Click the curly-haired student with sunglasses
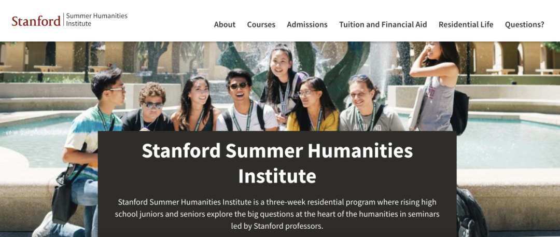This screenshot has height=237, width=560. 149,106
